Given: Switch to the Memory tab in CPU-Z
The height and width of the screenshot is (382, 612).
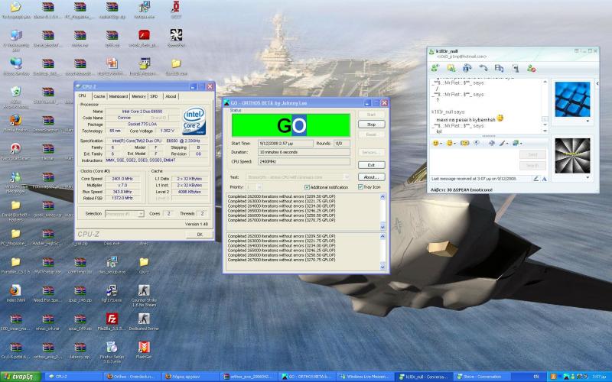Looking at the screenshot, I should [x=138, y=96].
